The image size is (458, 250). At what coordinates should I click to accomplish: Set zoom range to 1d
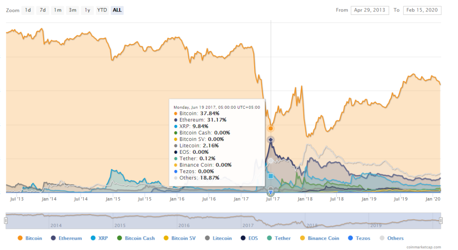point(28,10)
